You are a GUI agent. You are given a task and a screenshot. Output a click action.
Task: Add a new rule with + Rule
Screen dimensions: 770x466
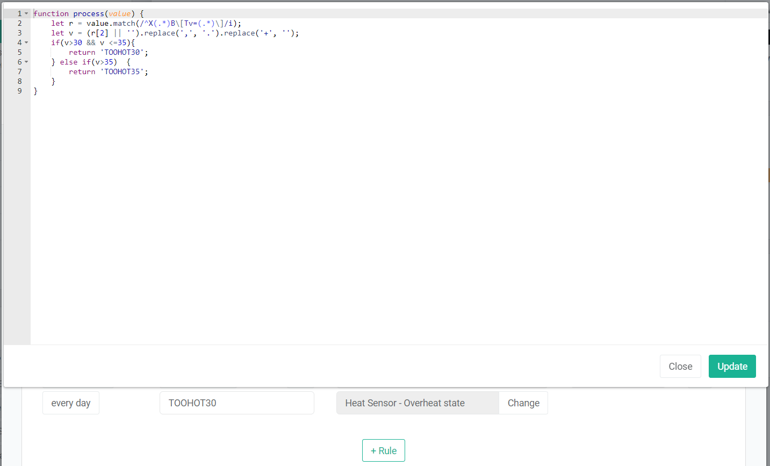pos(383,450)
